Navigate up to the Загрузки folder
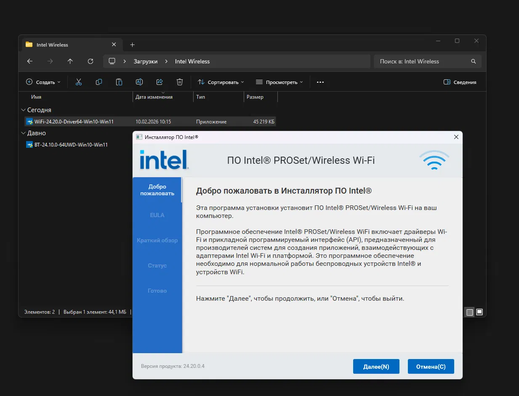The height and width of the screenshot is (396, 519). tap(70, 61)
